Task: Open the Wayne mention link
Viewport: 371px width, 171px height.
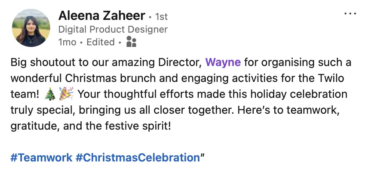Action: click(x=223, y=62)
